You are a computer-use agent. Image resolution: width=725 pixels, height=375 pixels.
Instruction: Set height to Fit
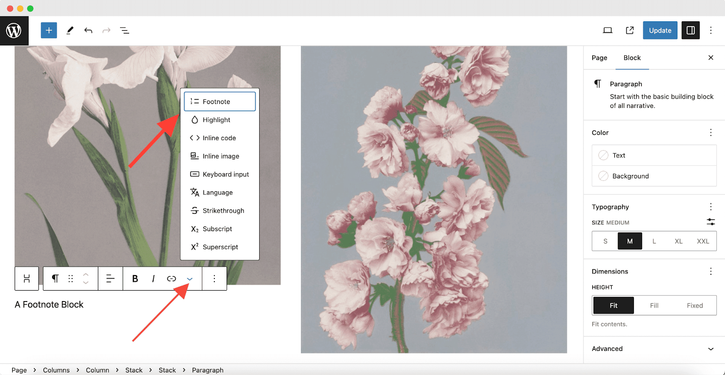click(614, 306)
